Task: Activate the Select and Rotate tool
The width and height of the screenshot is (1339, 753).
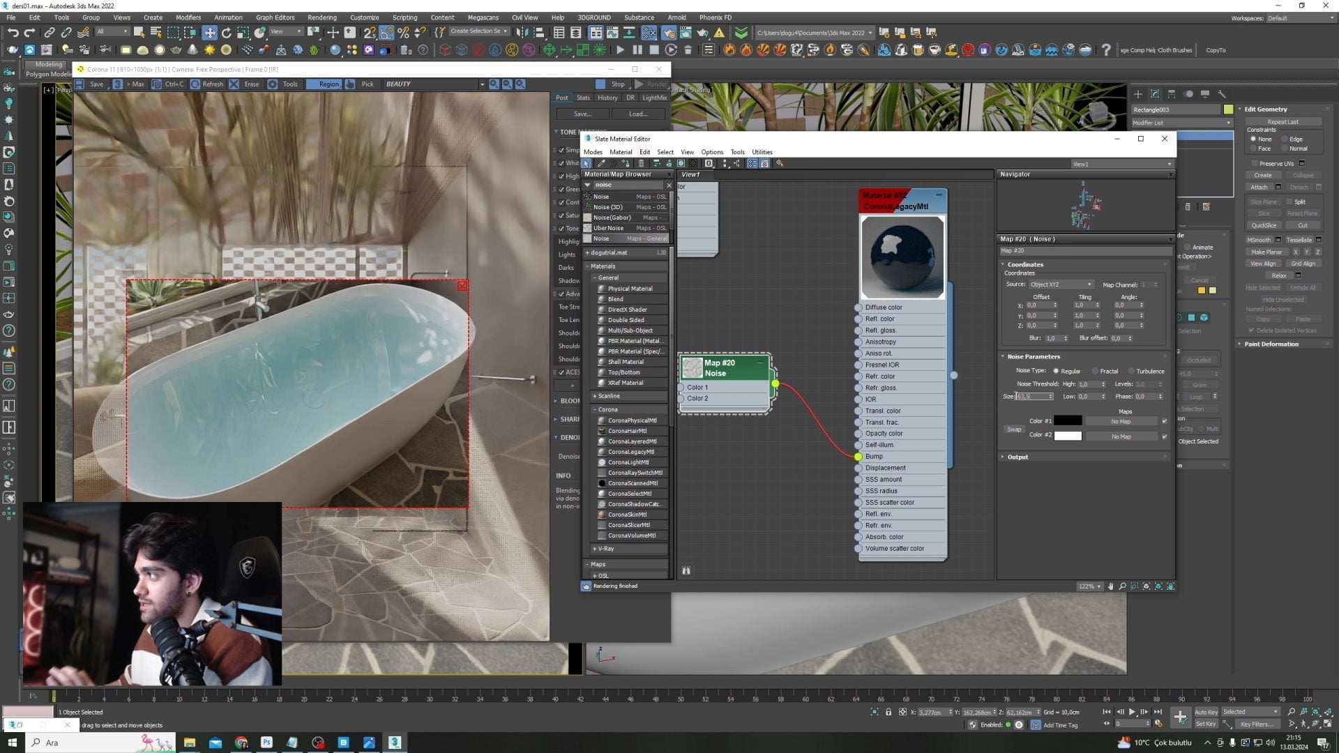Action: tap(226, 32)
